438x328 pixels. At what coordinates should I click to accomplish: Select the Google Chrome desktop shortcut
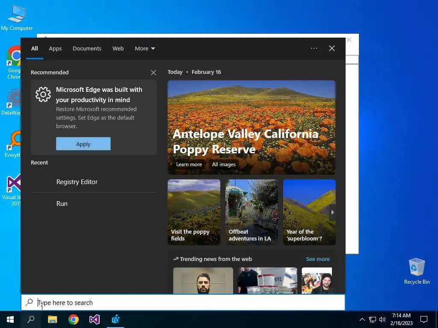click(x=13, y=62)
